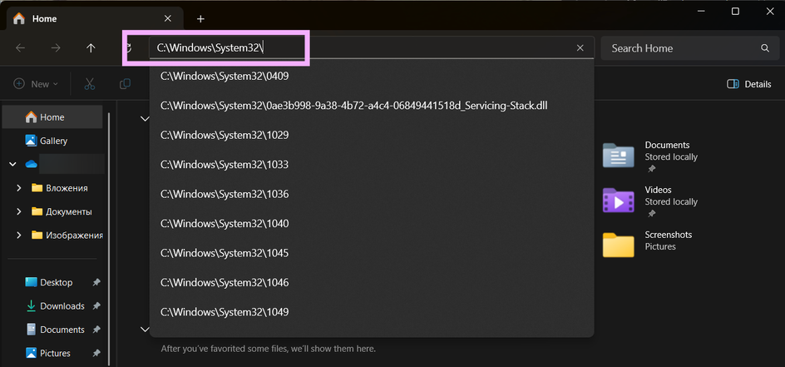This screenshot has height=367, width=785.
Task: Select Home in navigation pane
Action: click(x=53, y=117)
